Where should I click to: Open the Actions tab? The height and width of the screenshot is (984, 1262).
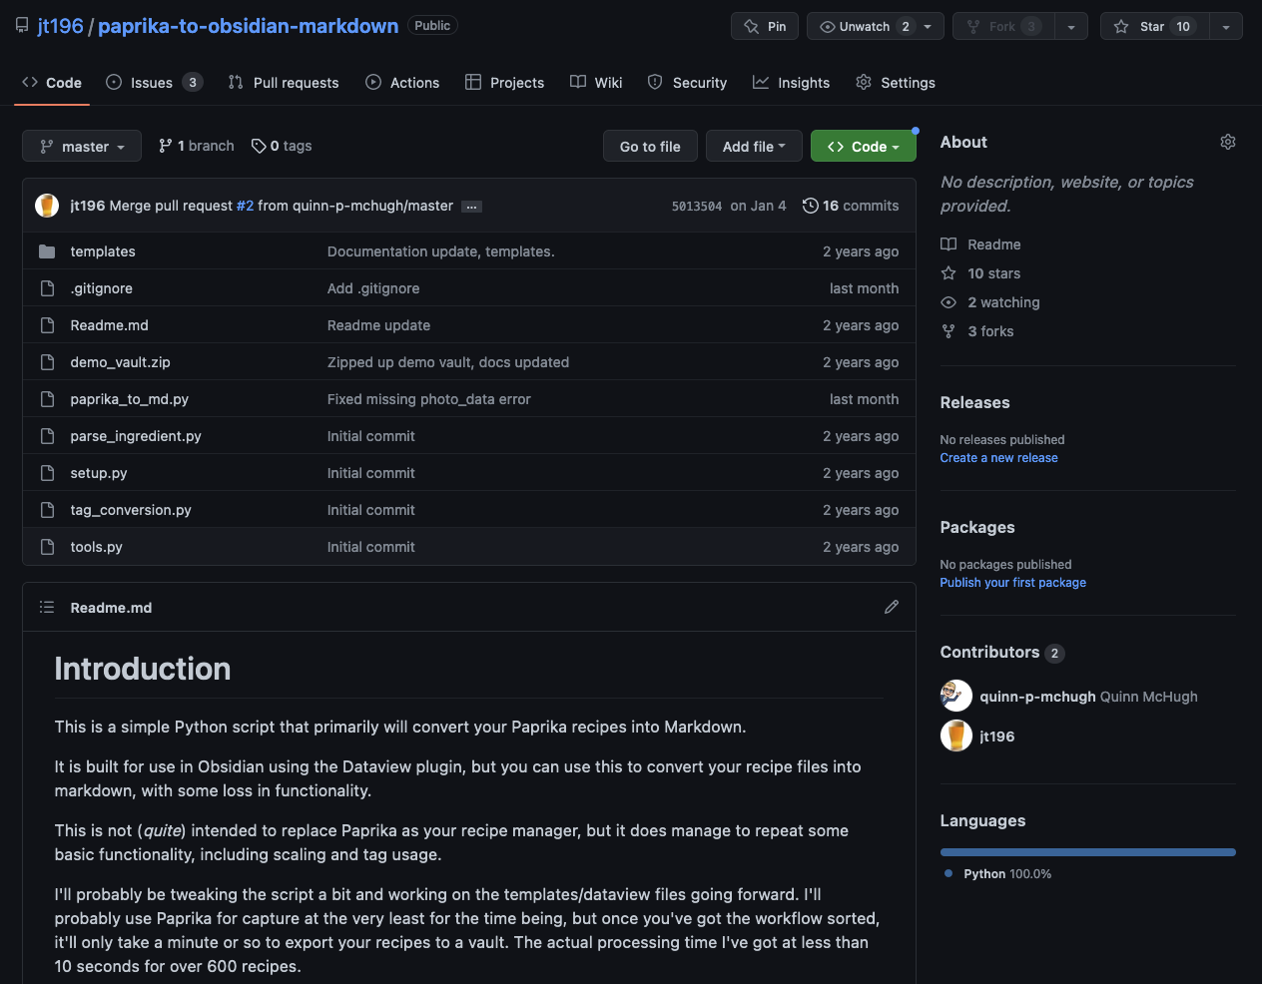(x=402, y=83)
